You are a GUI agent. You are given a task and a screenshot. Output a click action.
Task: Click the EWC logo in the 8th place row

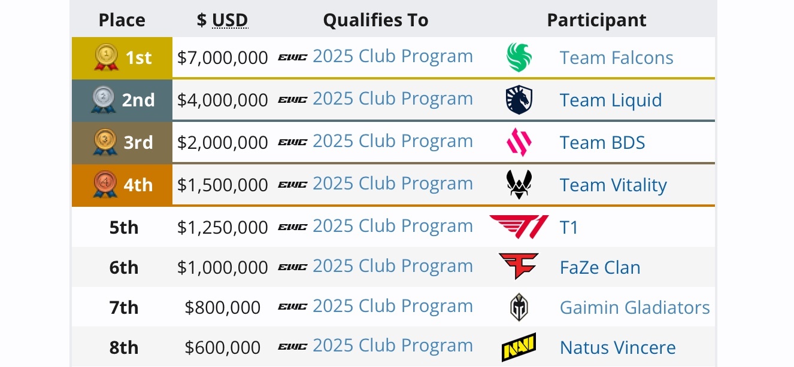pos(293,347)
